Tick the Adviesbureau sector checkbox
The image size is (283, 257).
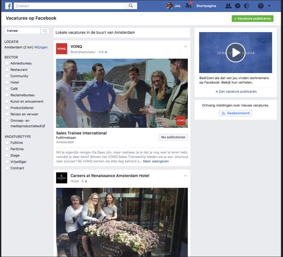7,63
